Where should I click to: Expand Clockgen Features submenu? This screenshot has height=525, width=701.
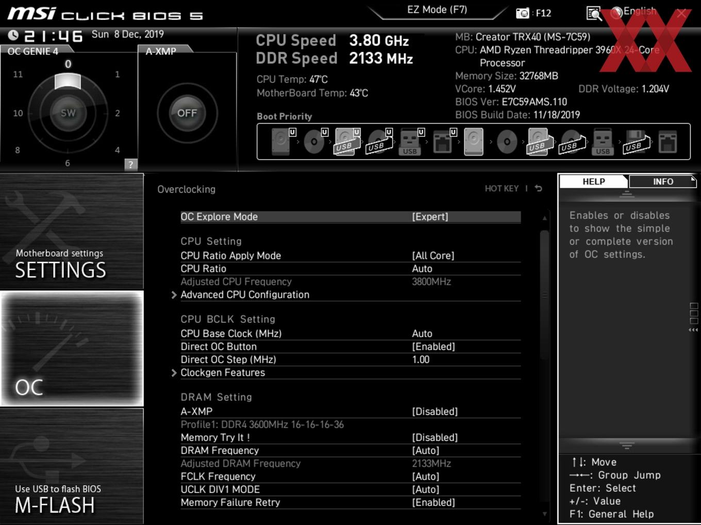[223, 372]
